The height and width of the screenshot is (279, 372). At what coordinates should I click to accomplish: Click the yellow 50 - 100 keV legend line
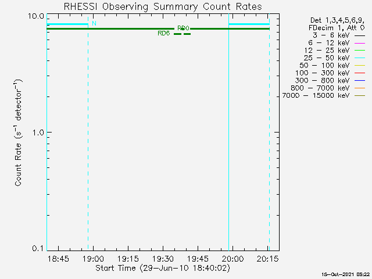tap(359, 66)
